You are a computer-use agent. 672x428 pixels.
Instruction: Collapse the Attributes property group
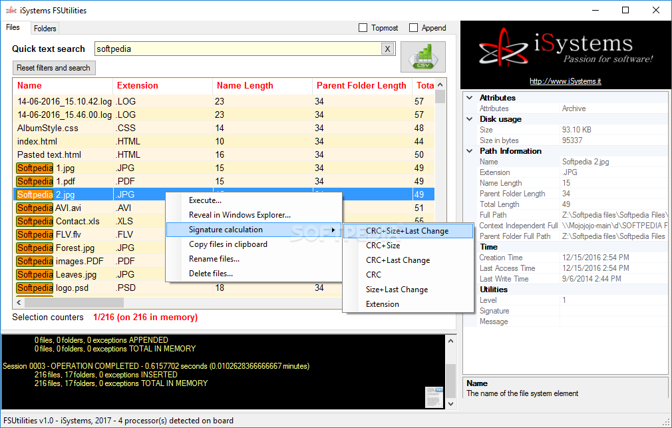pyautogui.click(x=470, y=98)
